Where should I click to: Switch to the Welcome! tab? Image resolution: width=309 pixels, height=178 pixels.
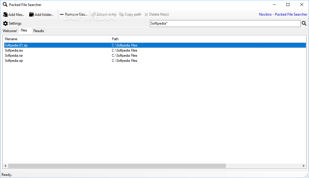pos(10,31)
